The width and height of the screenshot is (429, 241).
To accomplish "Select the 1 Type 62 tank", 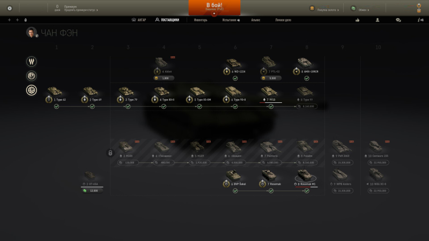I will pyautogui.click(x=56, y=94).
